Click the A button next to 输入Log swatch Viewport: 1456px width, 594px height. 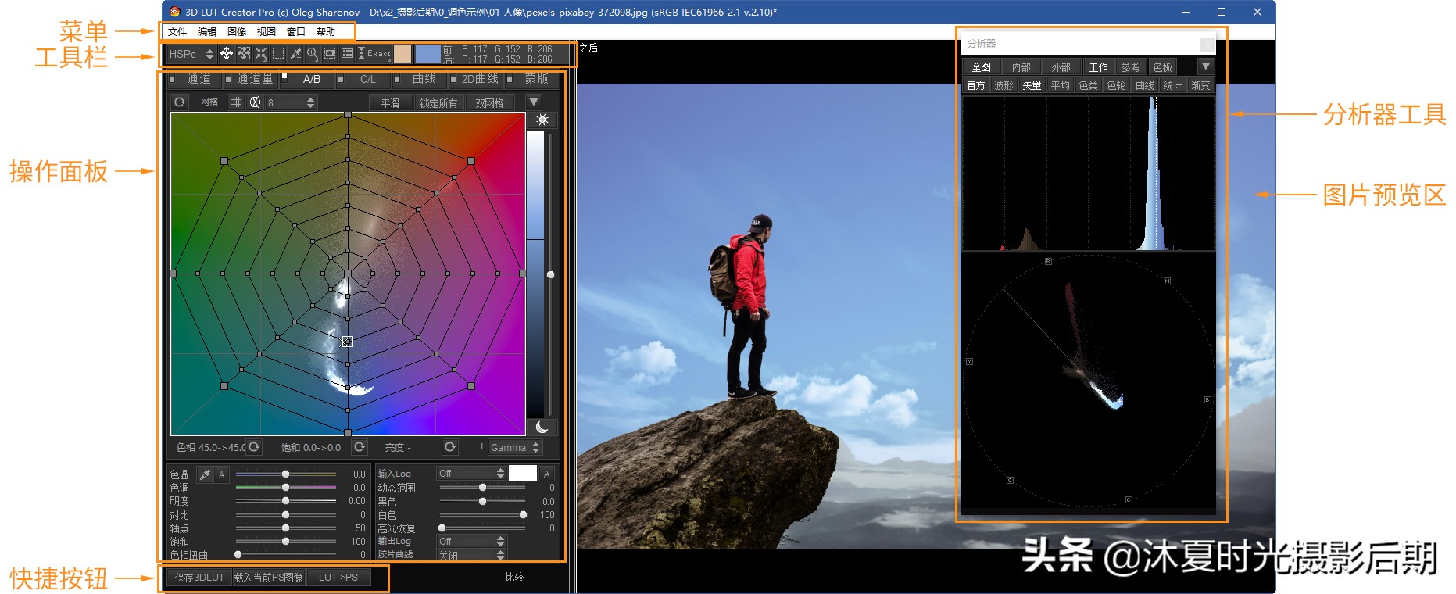pyautogui.click(x=546, y=474)
